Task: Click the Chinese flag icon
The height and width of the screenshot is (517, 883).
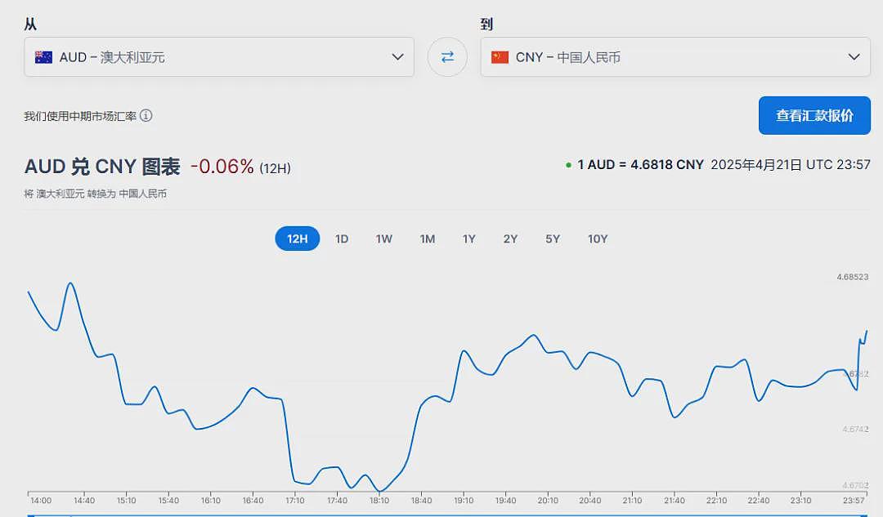Action: click(500, 57)
